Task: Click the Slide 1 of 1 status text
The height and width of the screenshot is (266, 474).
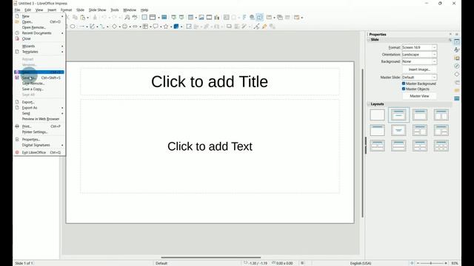Action: pos(24,263)
